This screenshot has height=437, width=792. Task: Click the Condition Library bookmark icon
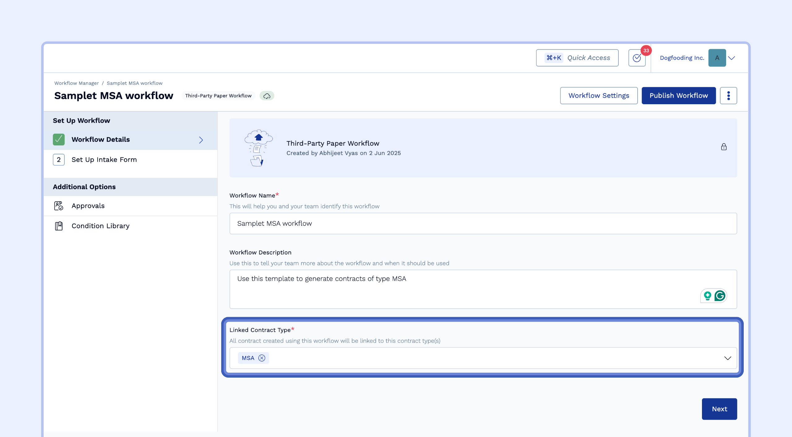[x=58, y=226]
